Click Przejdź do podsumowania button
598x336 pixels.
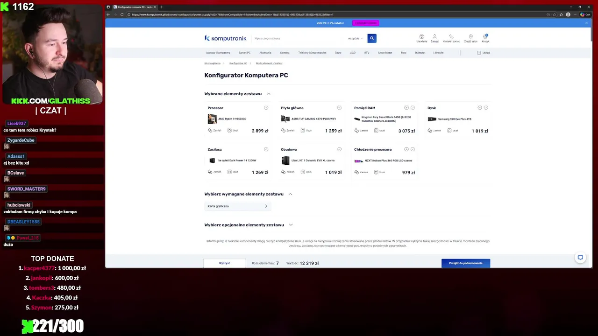pos(466,263)
